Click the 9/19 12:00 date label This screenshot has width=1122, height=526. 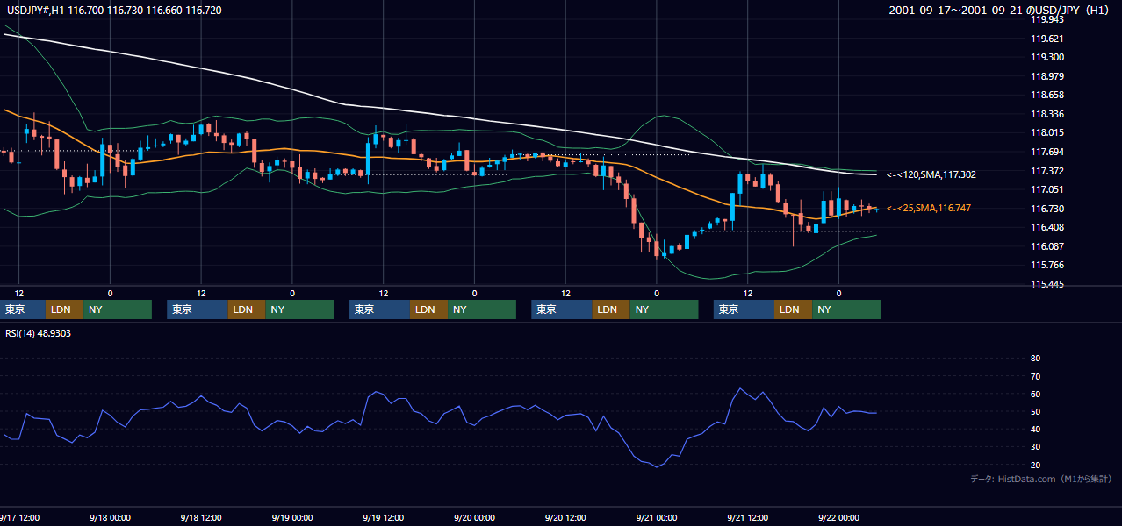pyautogui.click(x=384, y=518)
